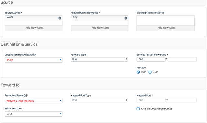Select the TCP protocol radio button
The height and width of the screenshot is (123, 207).
(x=138, y=72)
